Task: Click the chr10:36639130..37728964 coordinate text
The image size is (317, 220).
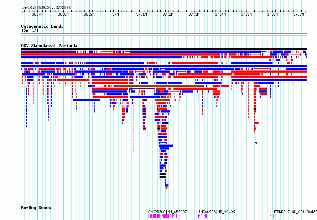Action: (47, 7)
